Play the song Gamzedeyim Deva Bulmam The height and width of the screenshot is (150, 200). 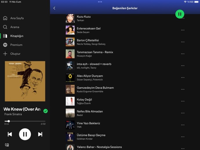(x=125, y=89)
